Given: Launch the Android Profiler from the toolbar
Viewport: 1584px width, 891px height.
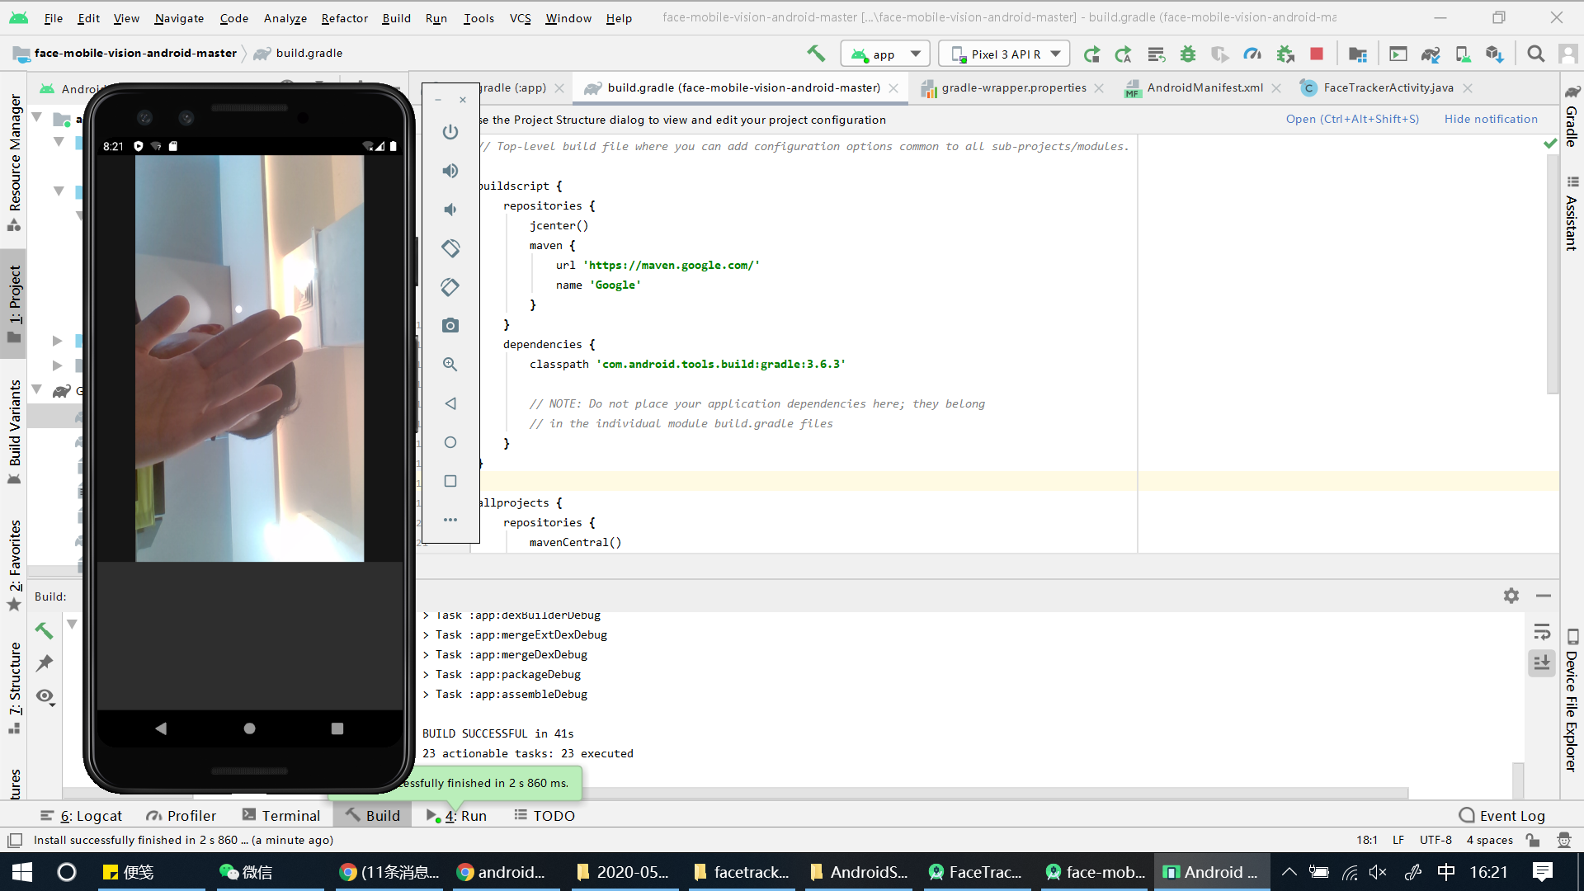Looking at the screenshot, I should point(1252,53).
